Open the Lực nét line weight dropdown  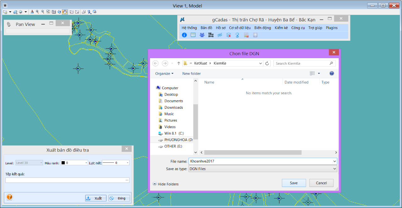point(127,163)
